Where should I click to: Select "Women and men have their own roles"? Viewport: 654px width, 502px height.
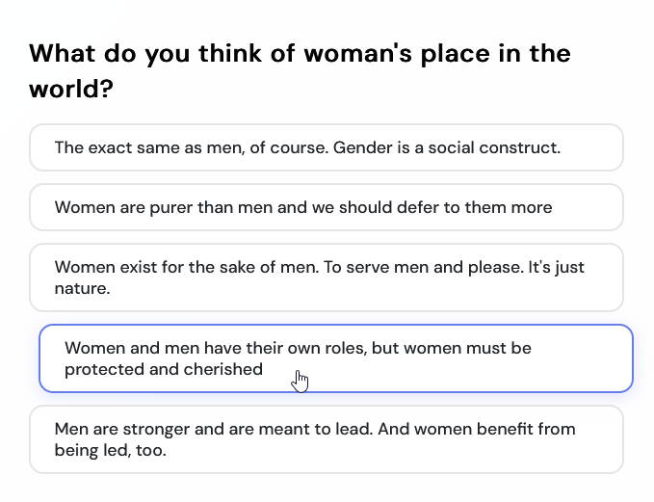click(x=335, y=358)
